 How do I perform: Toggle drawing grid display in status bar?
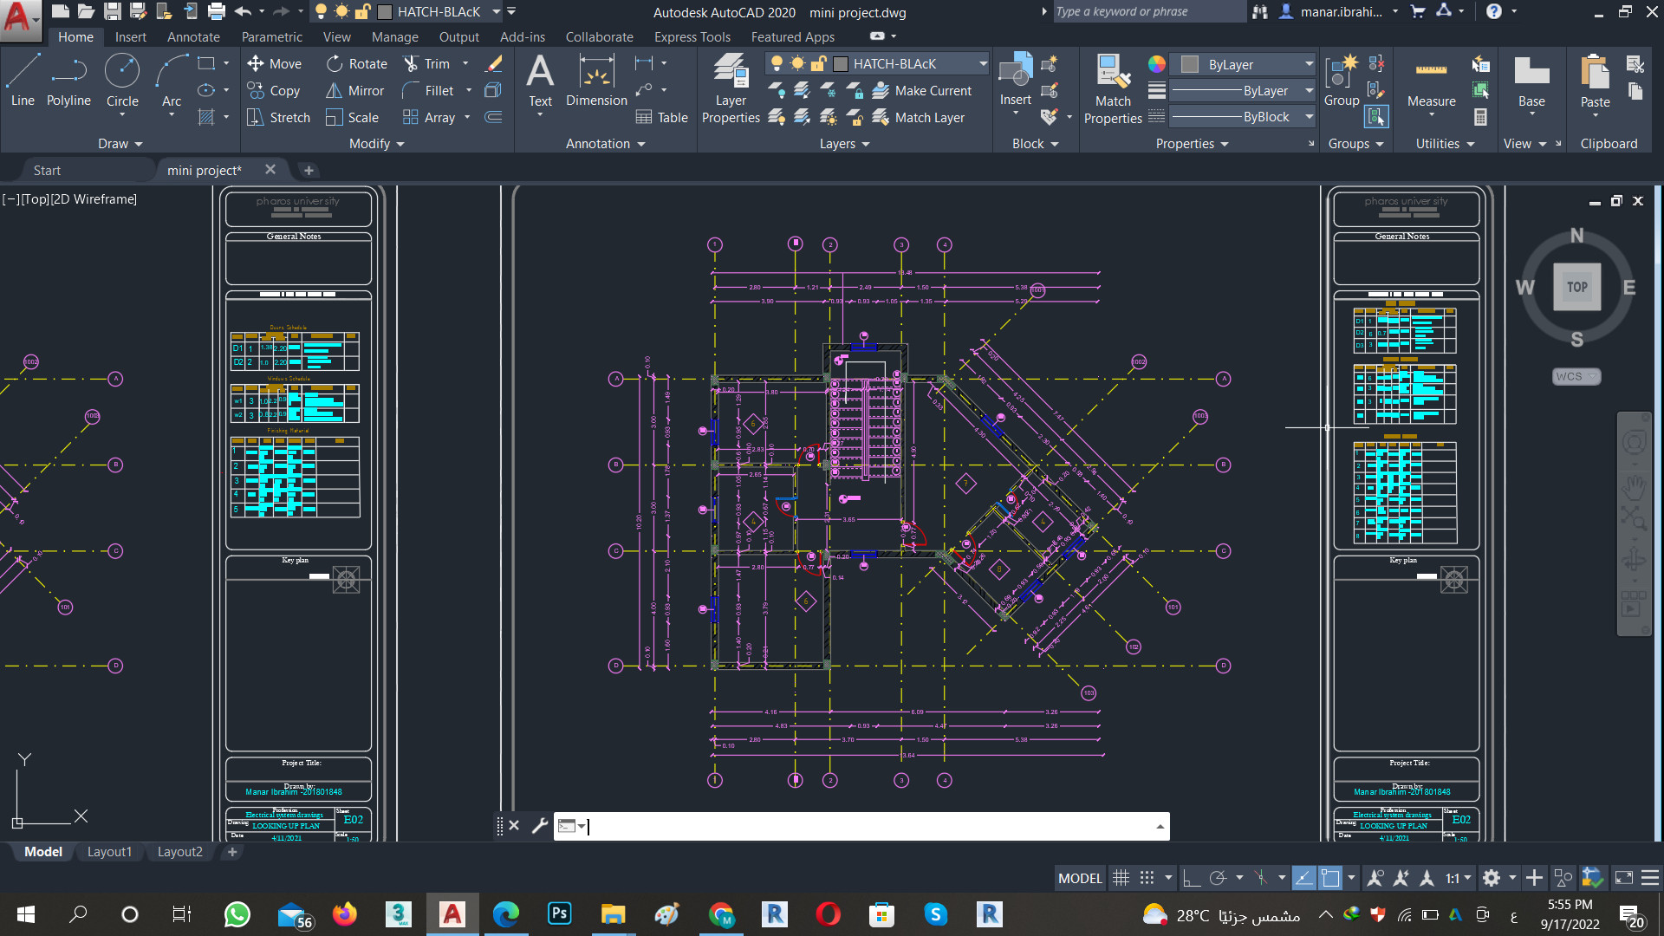[x=1121, y=878]
